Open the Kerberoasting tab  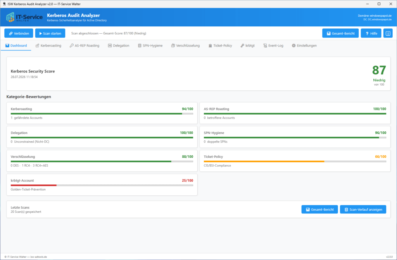(48, 46)
